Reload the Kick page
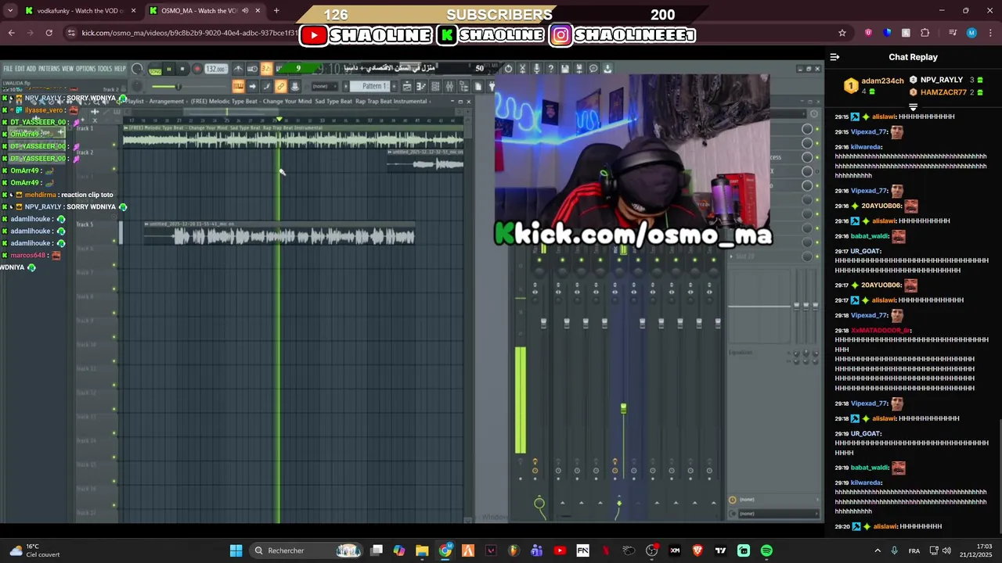 [49, 33]
